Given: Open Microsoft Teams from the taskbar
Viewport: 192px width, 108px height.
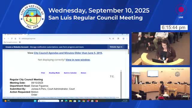Looking at the screenshot, I should click(x=88, y=101).
